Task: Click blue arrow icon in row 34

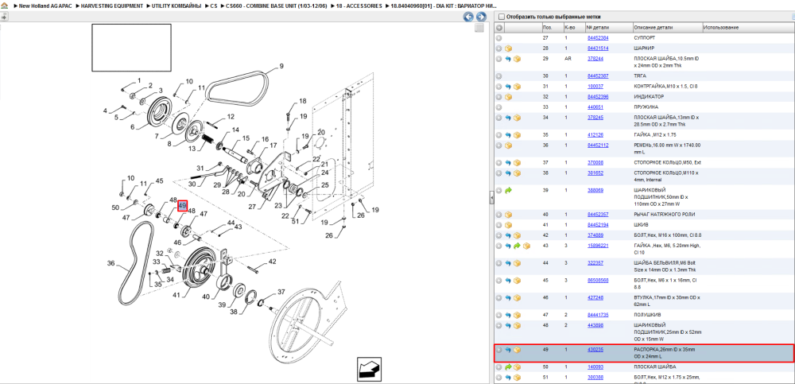Action: (x=508, y=118)
